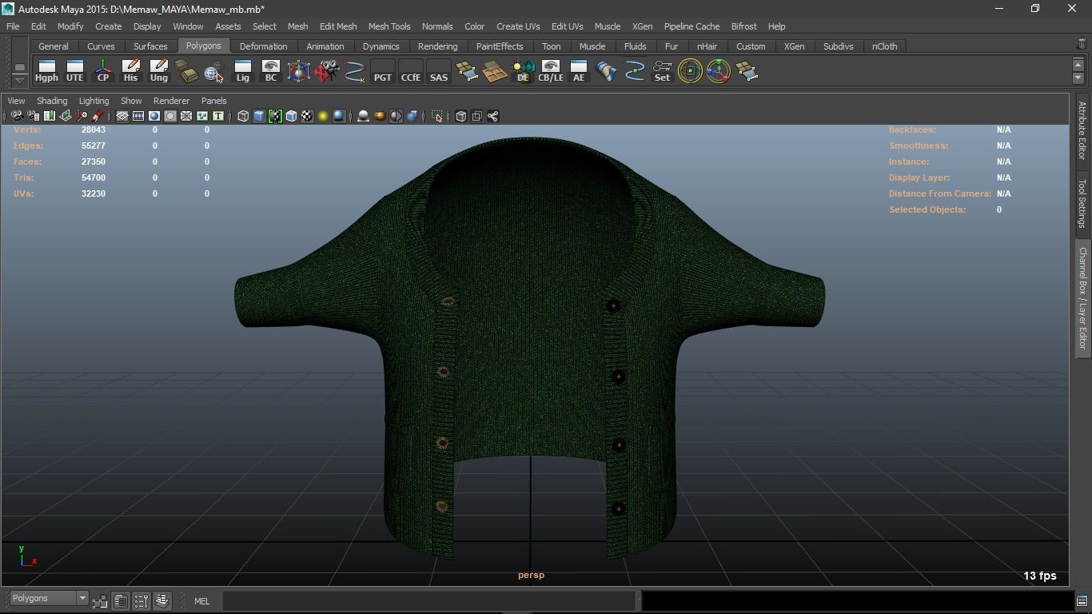Click the DE shelf icon
The height and width of the screenshot is (614, 1092).
coord(522,71)
